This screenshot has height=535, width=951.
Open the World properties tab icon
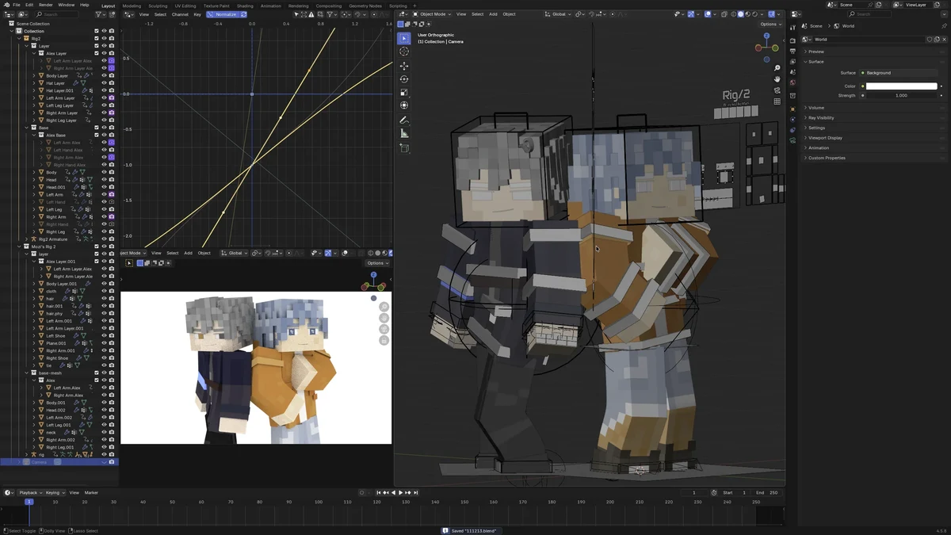792,82
